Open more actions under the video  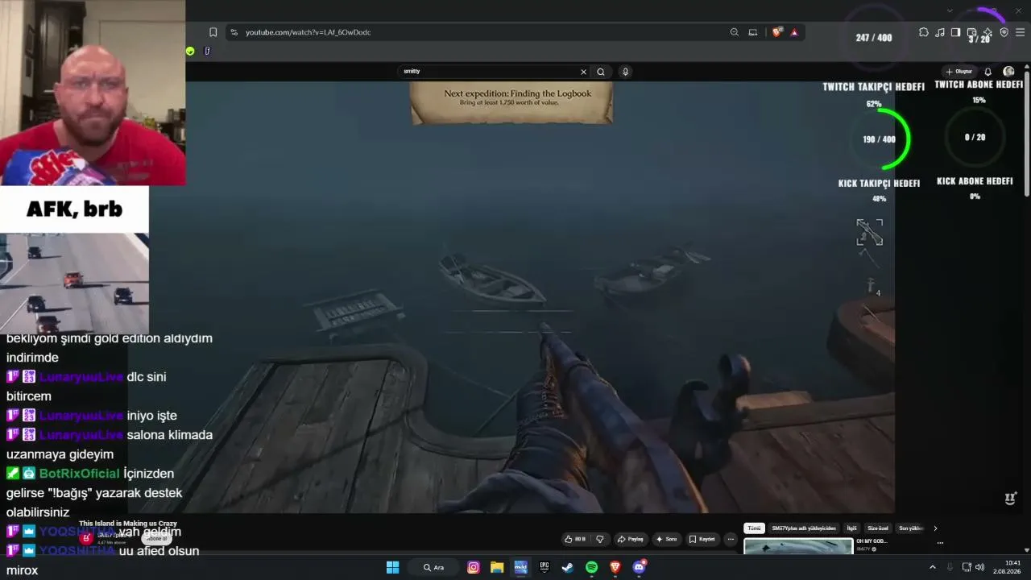point(731,539)
